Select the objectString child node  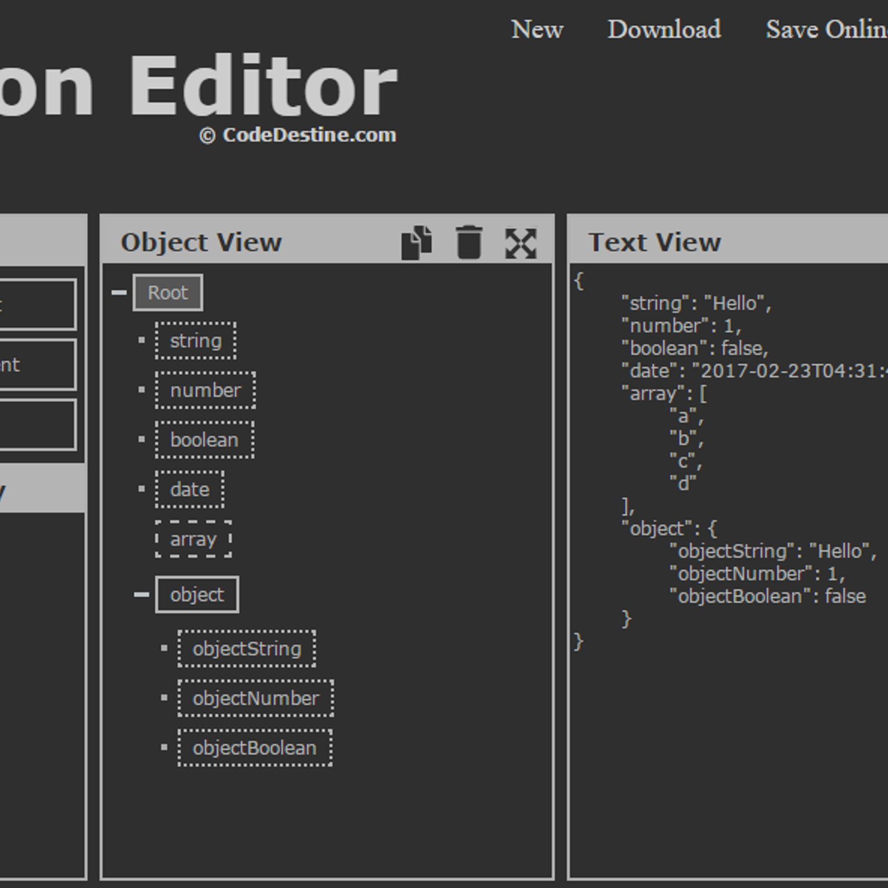coord(247,648)
